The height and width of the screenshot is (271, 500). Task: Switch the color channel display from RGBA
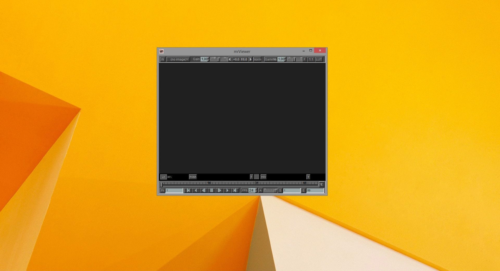(x=193, y=177)
